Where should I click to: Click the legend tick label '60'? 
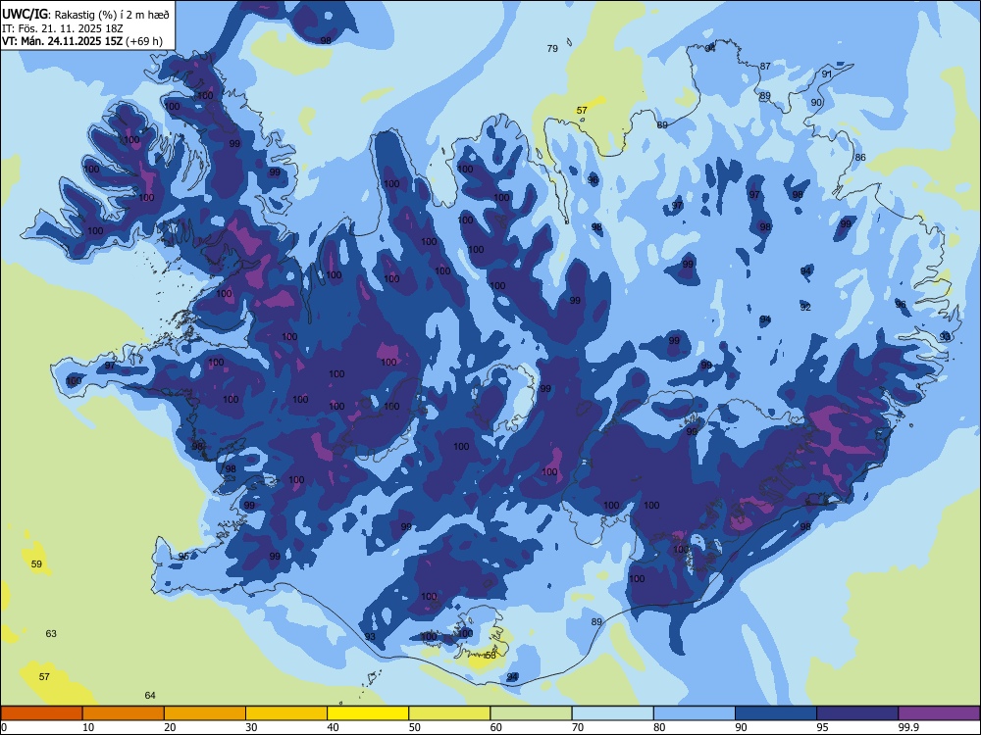click(496, 727)
